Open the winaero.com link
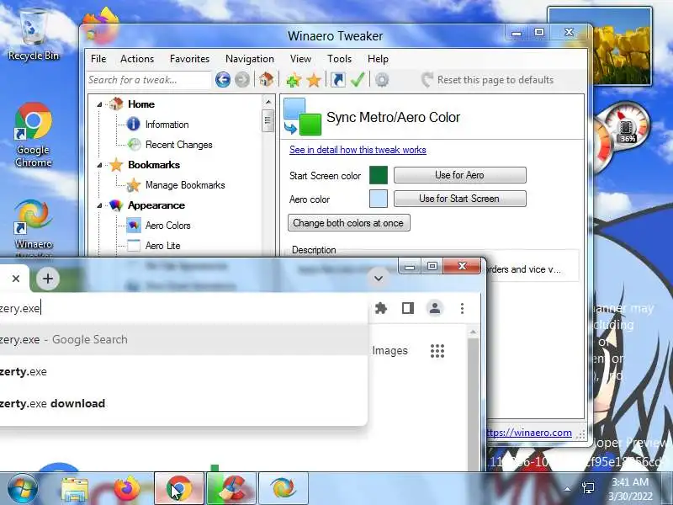Viewport: 673px width, 505px height. [x=530, y=433]
